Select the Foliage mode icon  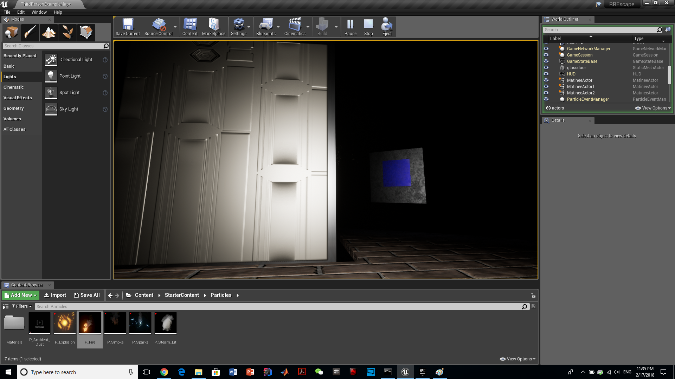pyautogui.click(x=67, y=33)
